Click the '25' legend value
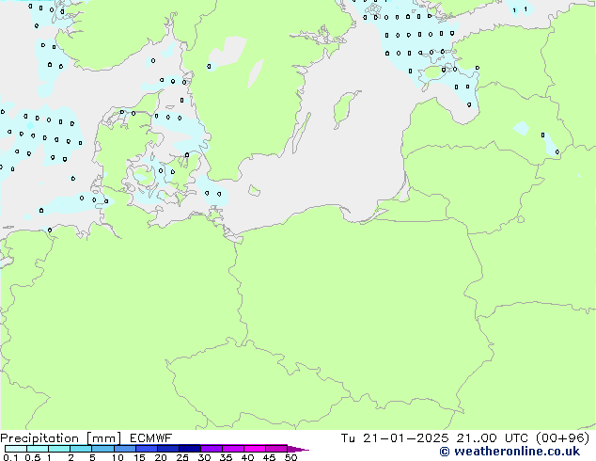Screen dimensions: 596x461 (x=182, y=457)
